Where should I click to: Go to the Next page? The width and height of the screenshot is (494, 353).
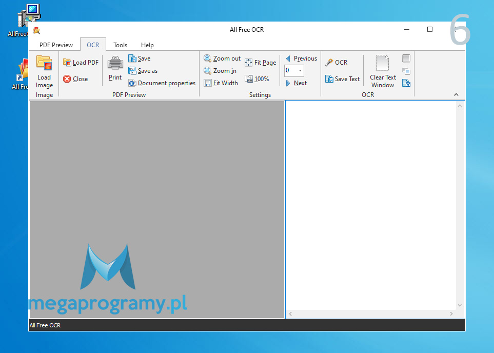click(x=296, y=83)
